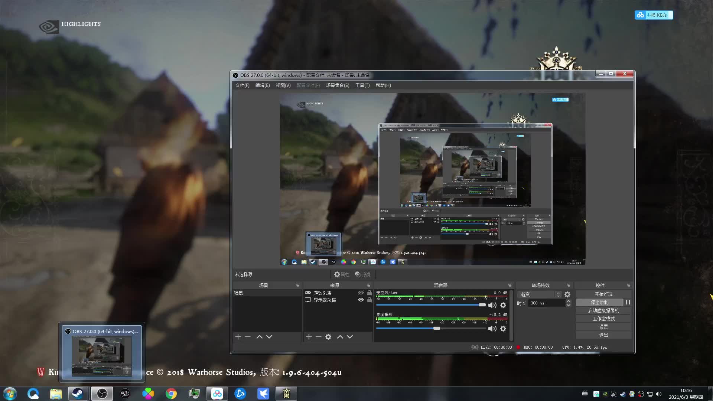Viewport: 713px width, 401px height.
Task: Click the mixer panel vertical scrollbar
Action: [x=511, y=315]
